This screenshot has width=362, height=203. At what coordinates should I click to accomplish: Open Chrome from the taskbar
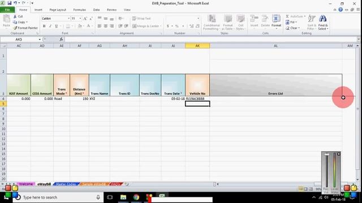pos(136,197)
